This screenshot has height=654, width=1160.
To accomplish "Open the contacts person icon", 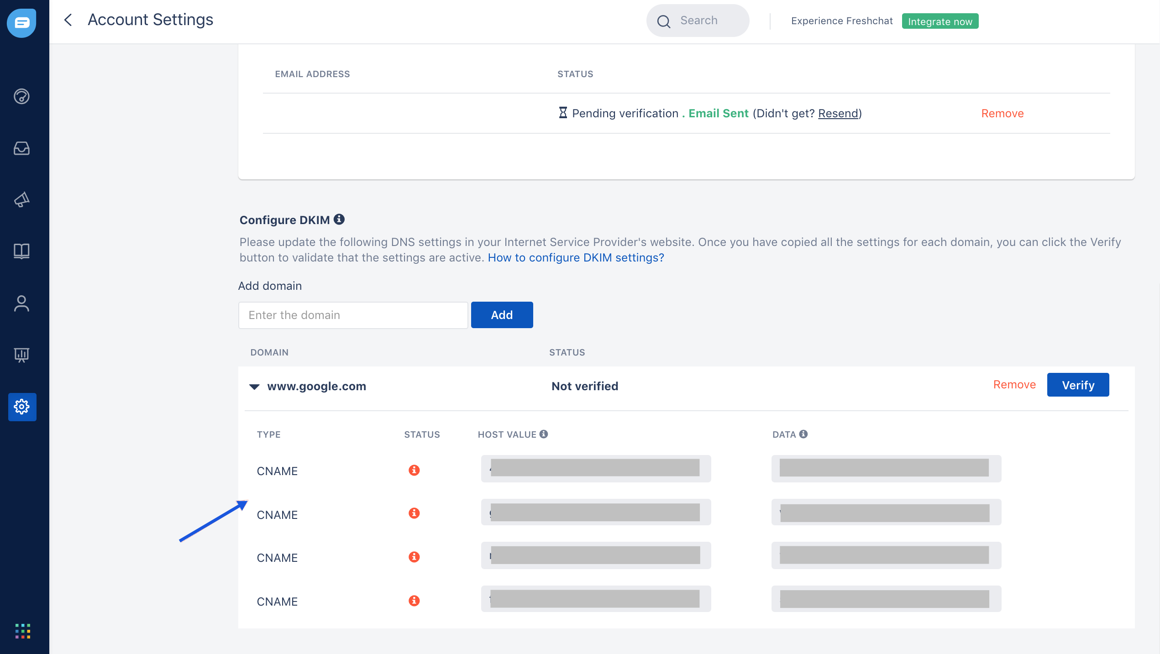I will click(21, 303).
